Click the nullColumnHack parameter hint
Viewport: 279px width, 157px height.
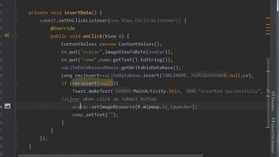[x=209, y=75]
